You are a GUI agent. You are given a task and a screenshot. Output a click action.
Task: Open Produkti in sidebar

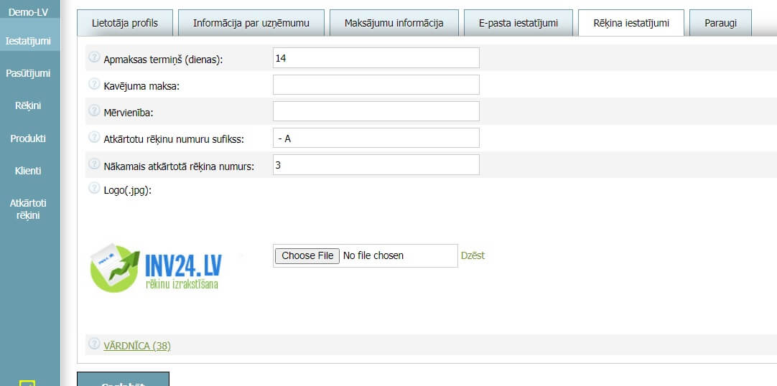pos(28,138)
